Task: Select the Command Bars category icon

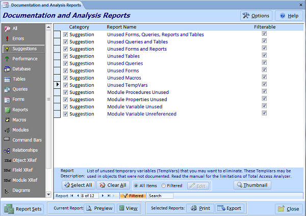Action: pyautogui.click(x=7, y=139)
